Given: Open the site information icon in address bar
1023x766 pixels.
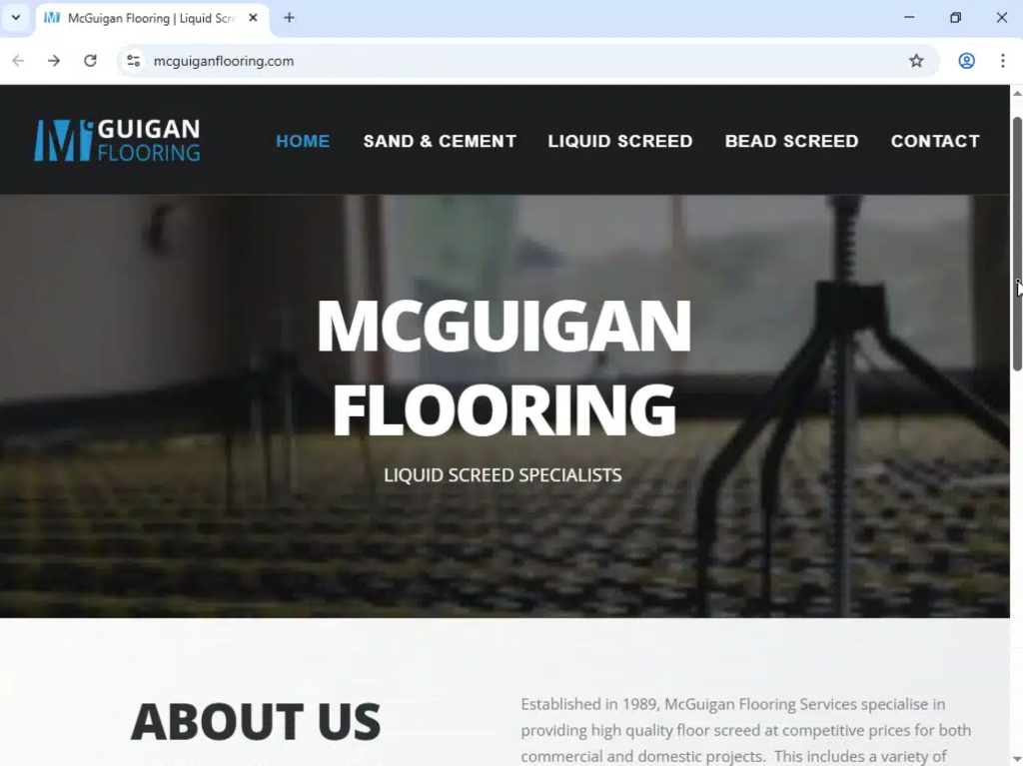Looking at the screenshot, I should (x=133, y=61).
